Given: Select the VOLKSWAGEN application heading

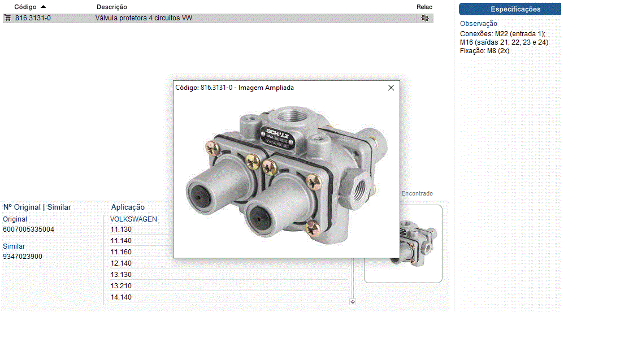Looking at the screenshot, I should [133, 219].
